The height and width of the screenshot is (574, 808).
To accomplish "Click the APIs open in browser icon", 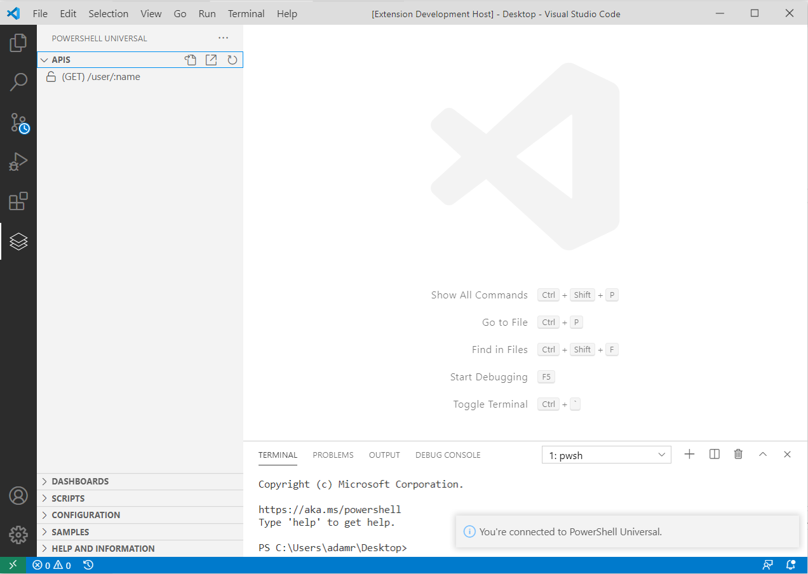I will 212,60.
